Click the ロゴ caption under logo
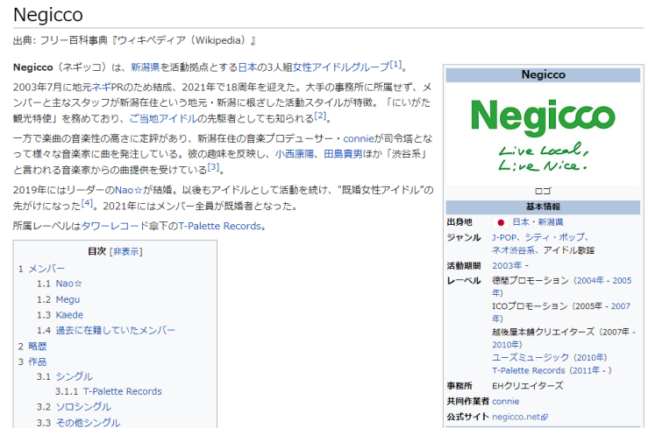Screen dimensions: 648x428 tap(543, 192)
